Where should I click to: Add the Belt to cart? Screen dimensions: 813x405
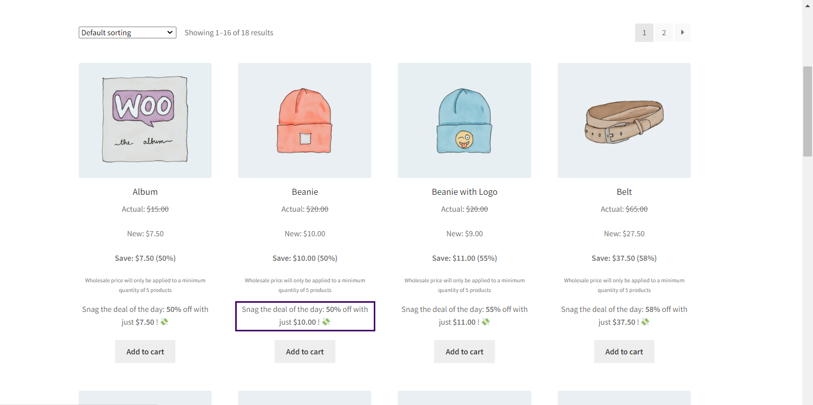[x=624, y=352]
